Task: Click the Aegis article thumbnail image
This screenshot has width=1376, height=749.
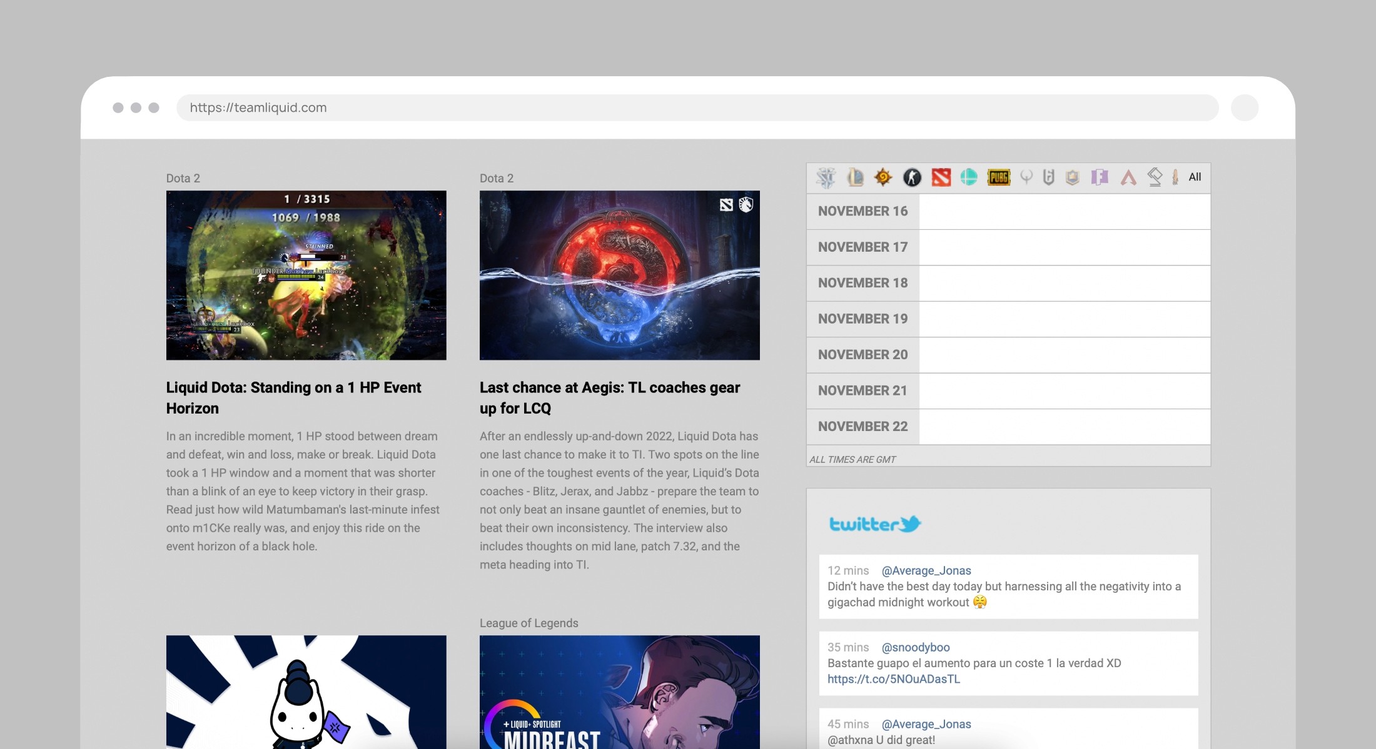Action: click(619, 275)
